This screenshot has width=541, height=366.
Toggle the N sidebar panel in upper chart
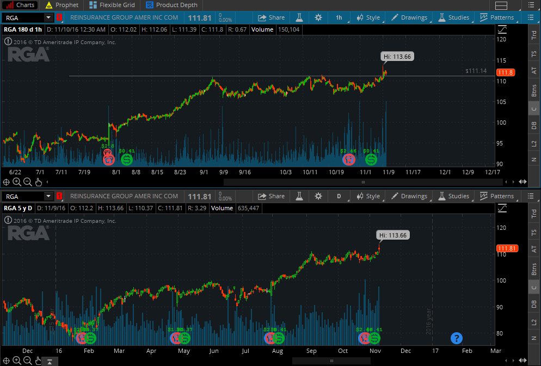pos(534,160)
